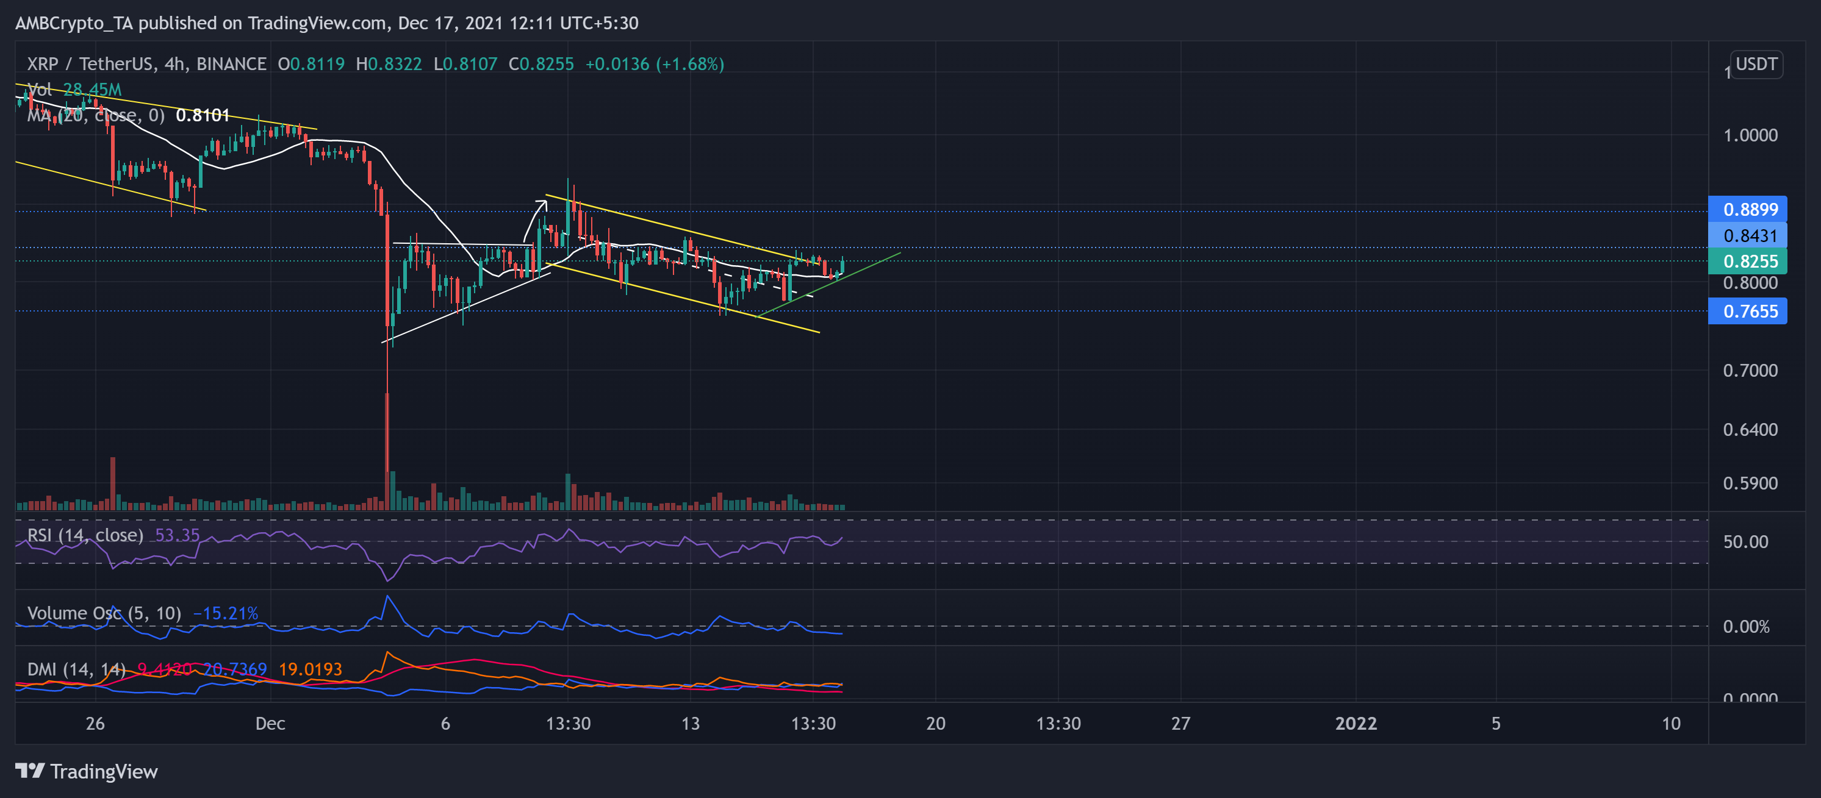Click the Volume Osc value −15.21%

(x=226, y=613)
